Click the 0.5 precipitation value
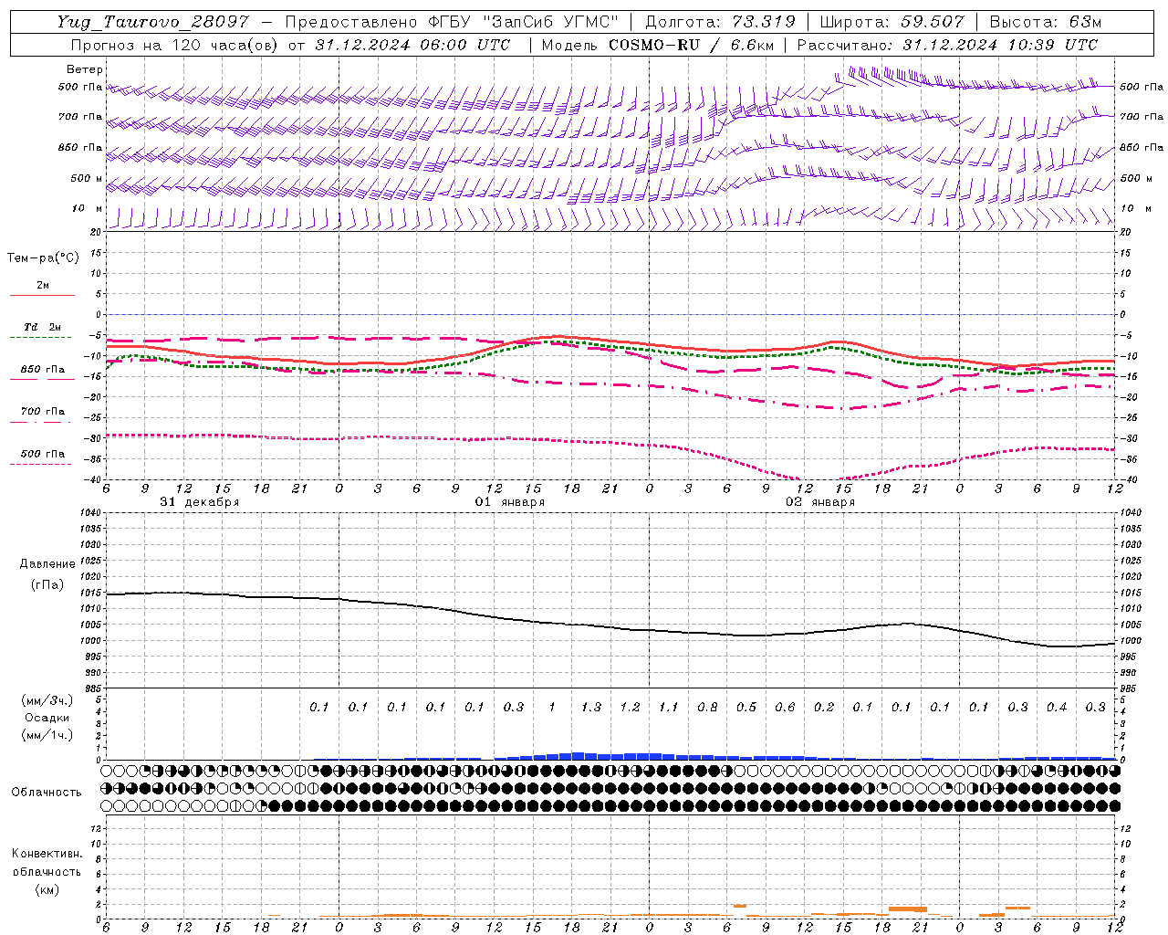 tap(746, 707)
